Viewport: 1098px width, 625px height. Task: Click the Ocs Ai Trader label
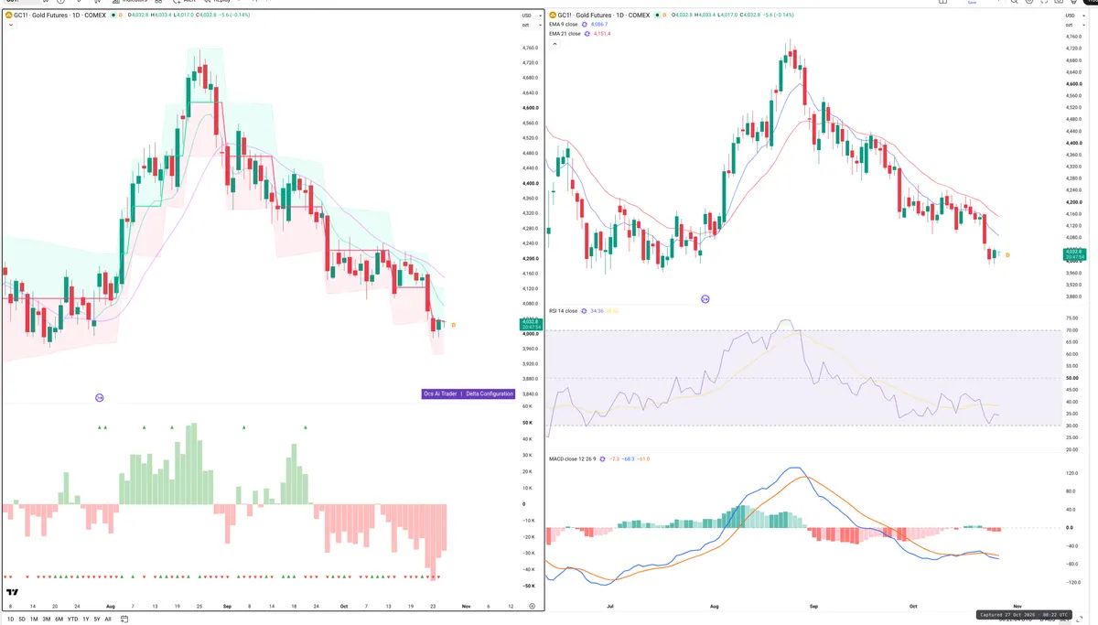(440, 393)
